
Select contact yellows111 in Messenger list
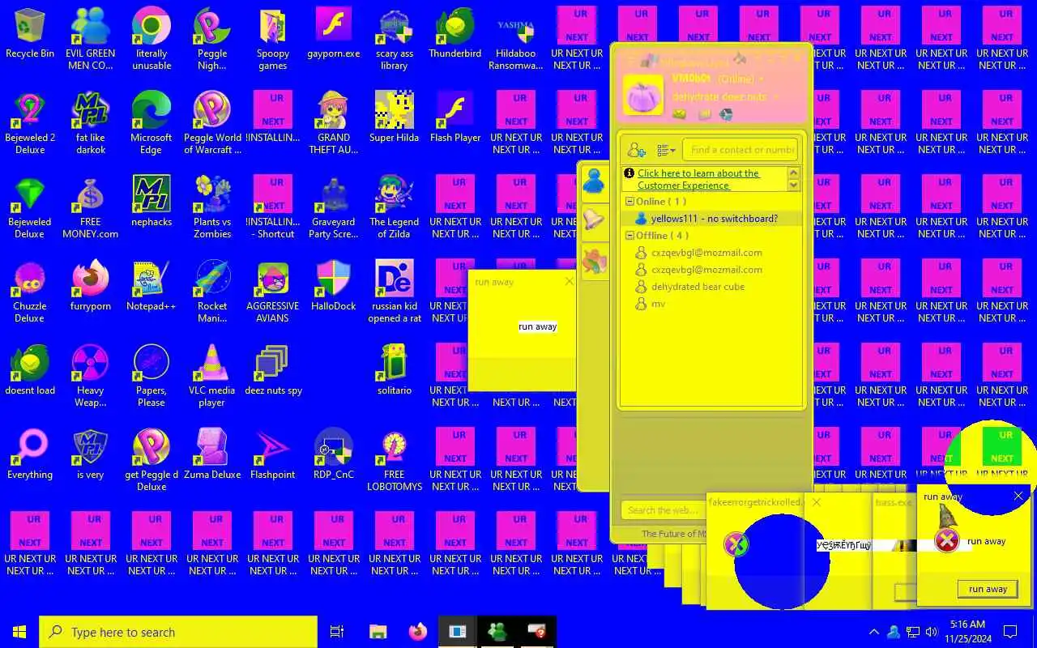(710, 219)
